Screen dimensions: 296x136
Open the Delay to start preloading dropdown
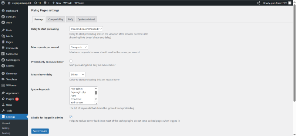pyautogui.click(x=86, y=29)
